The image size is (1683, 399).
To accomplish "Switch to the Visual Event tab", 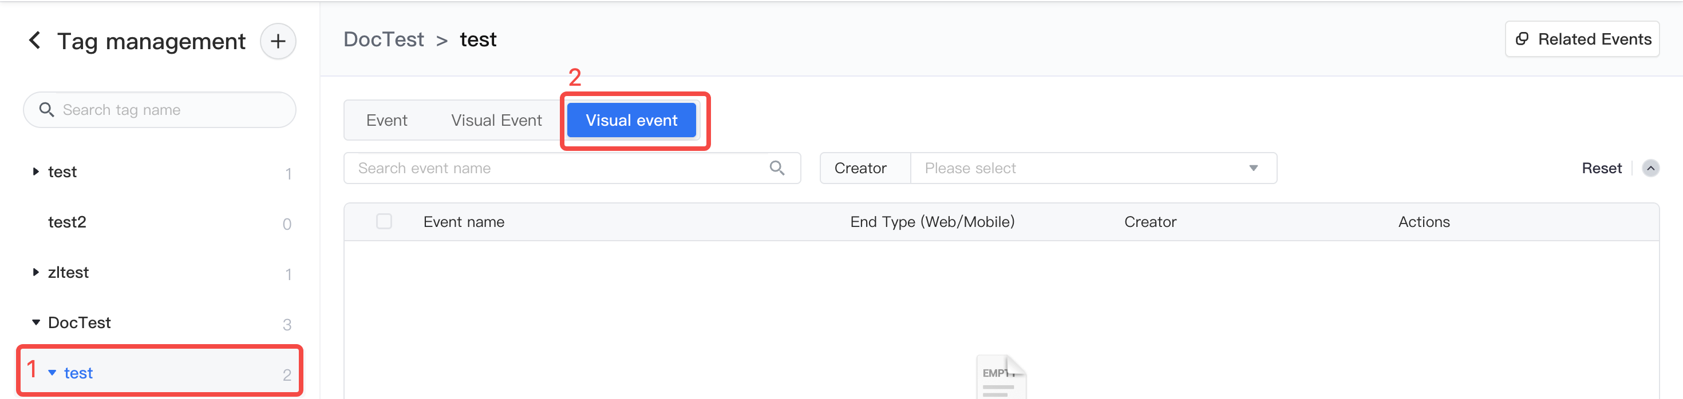I will 496,121.
